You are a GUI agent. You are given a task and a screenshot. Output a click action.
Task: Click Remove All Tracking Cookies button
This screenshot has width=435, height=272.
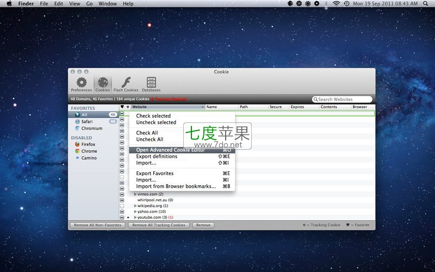[x=159, y=225]
